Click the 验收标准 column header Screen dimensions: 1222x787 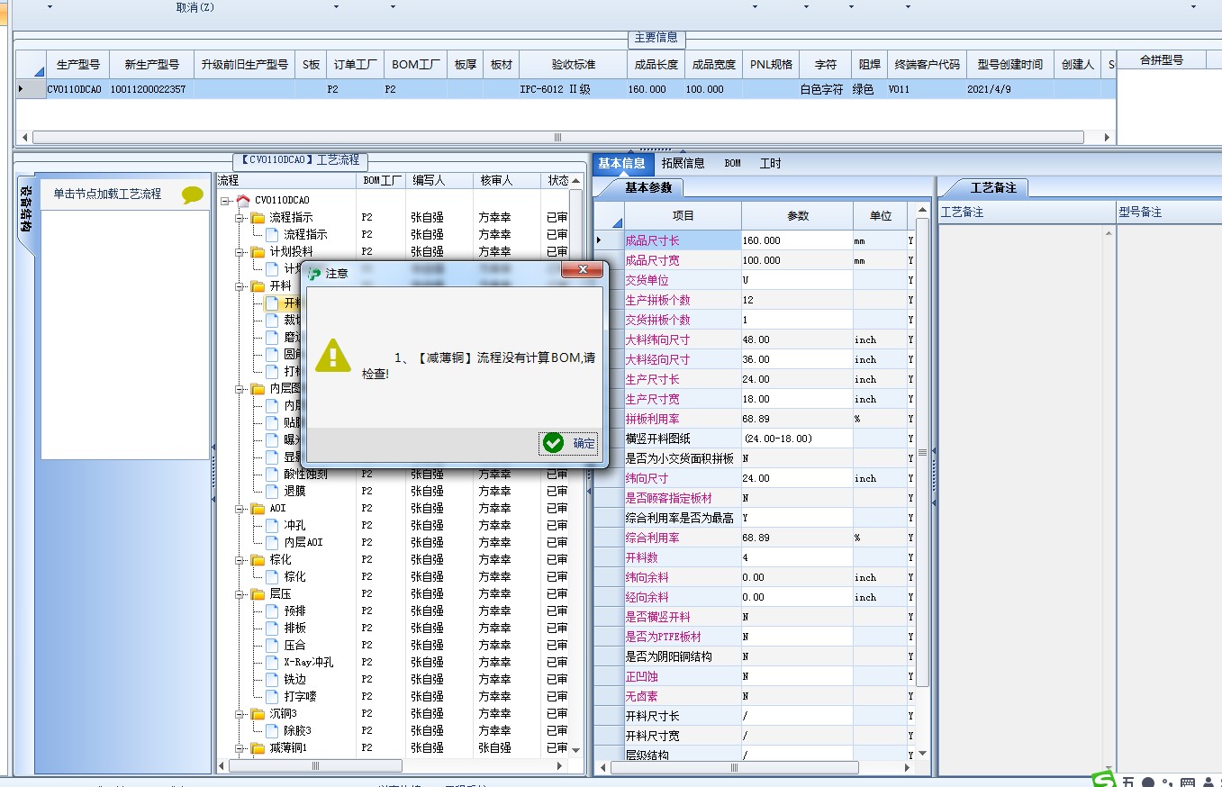pos(573,65)
